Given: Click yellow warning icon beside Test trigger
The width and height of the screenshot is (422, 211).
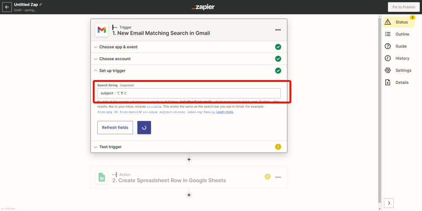Looking at the screenshot, I should [278, 147].
